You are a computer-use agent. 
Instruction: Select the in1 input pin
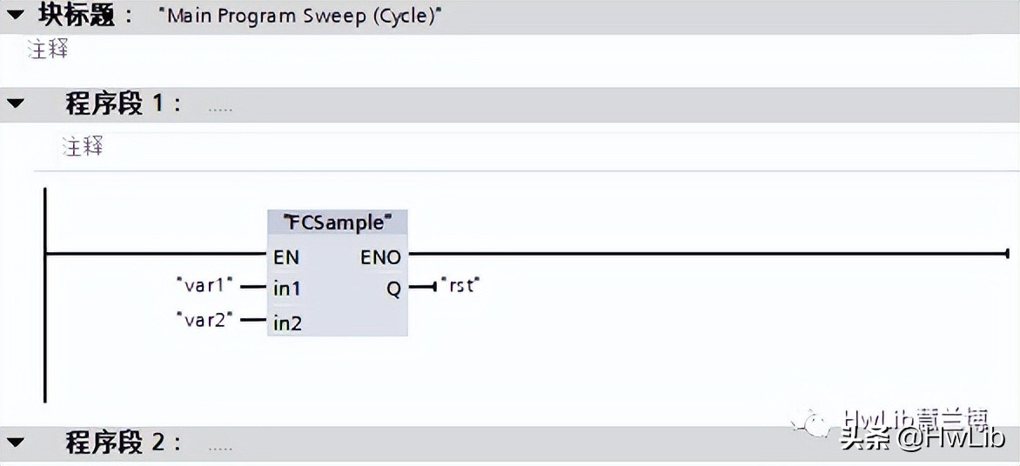(286, 289)
